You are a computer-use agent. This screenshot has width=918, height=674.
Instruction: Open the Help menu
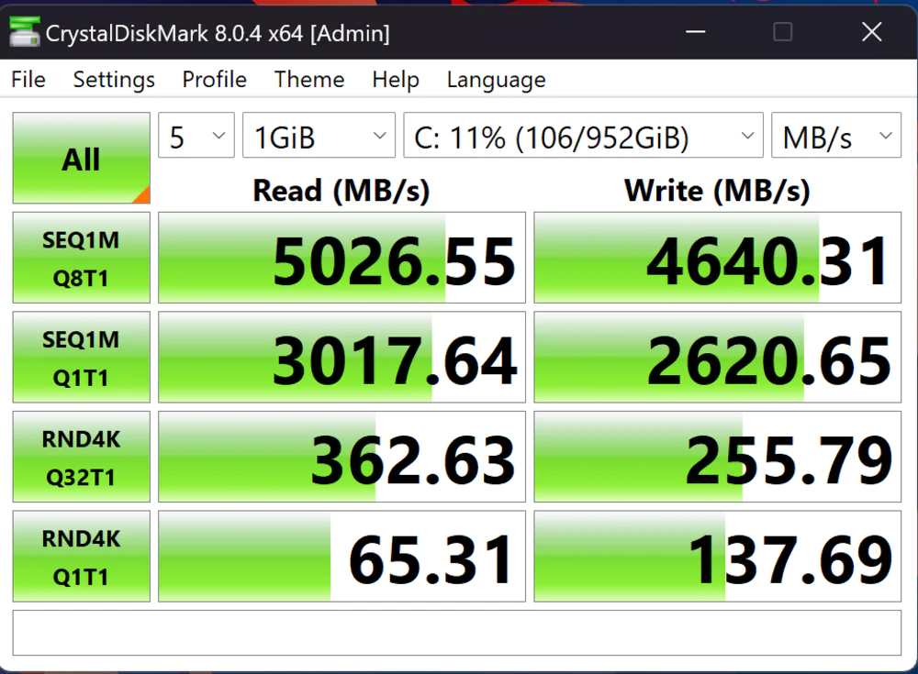pyautogui.click(x=395, y=80)
